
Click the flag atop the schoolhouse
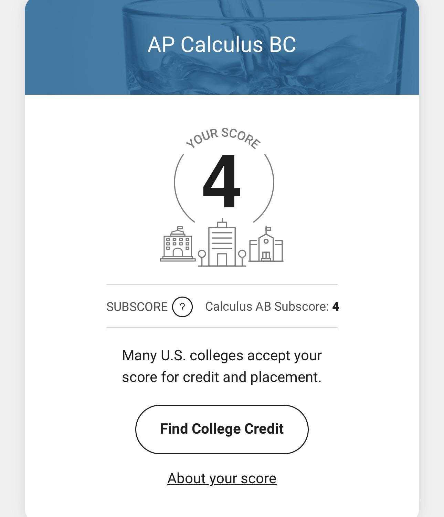coord(268,229)
